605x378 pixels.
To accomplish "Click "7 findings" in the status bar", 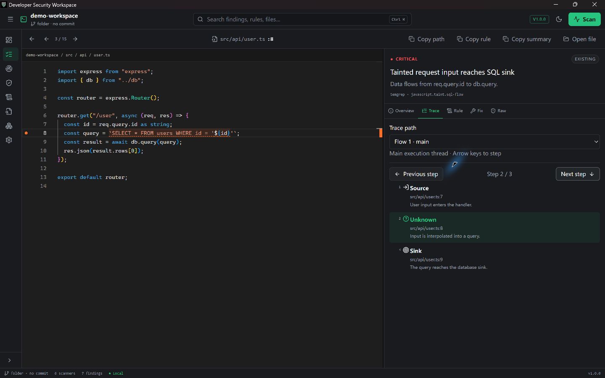I will [x=92, y=373].
